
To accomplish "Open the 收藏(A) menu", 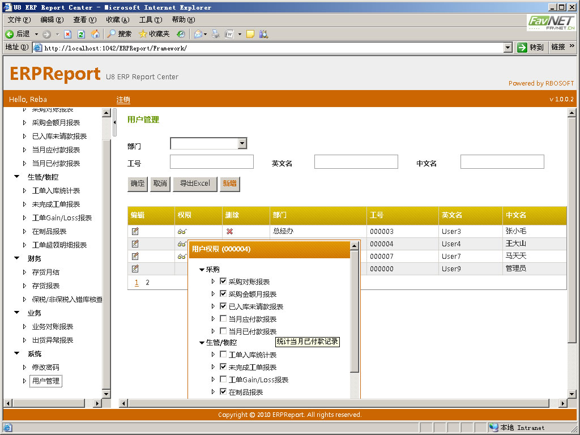I will click(x=118, y=20).
